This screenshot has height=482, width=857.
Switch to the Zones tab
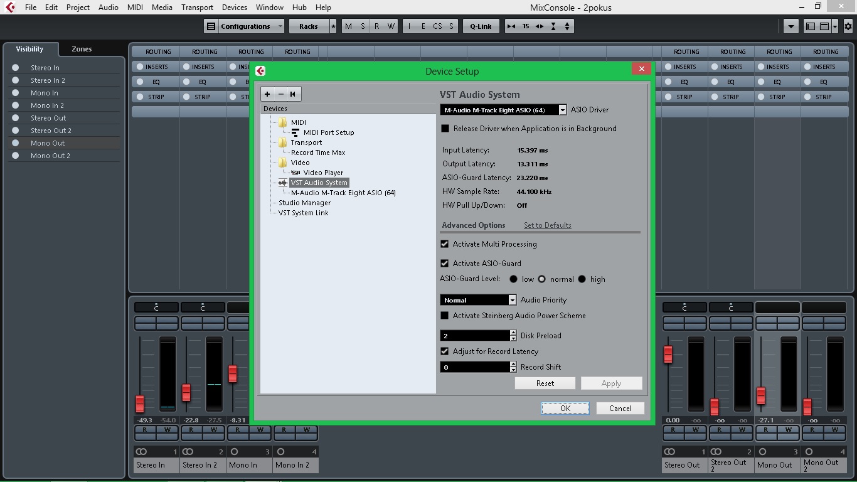(82, 49)
